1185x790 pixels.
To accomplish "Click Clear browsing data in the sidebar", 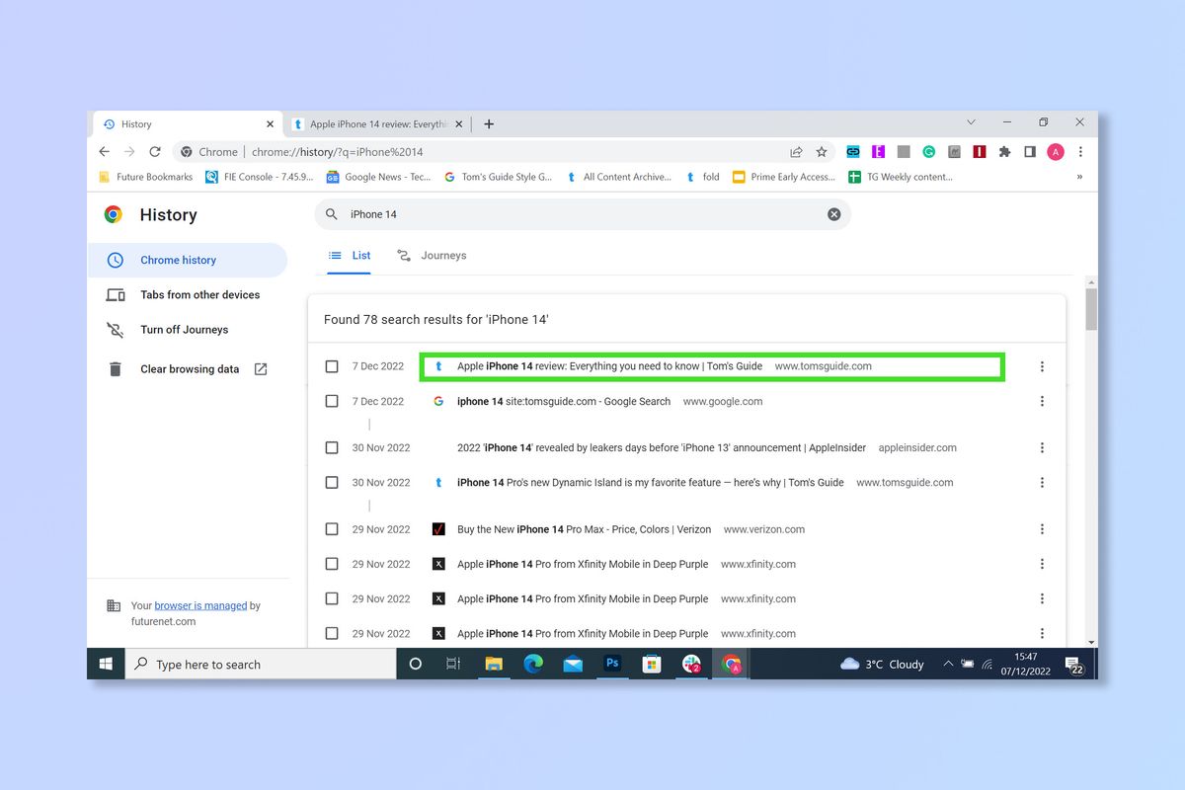I will [190, 368].
